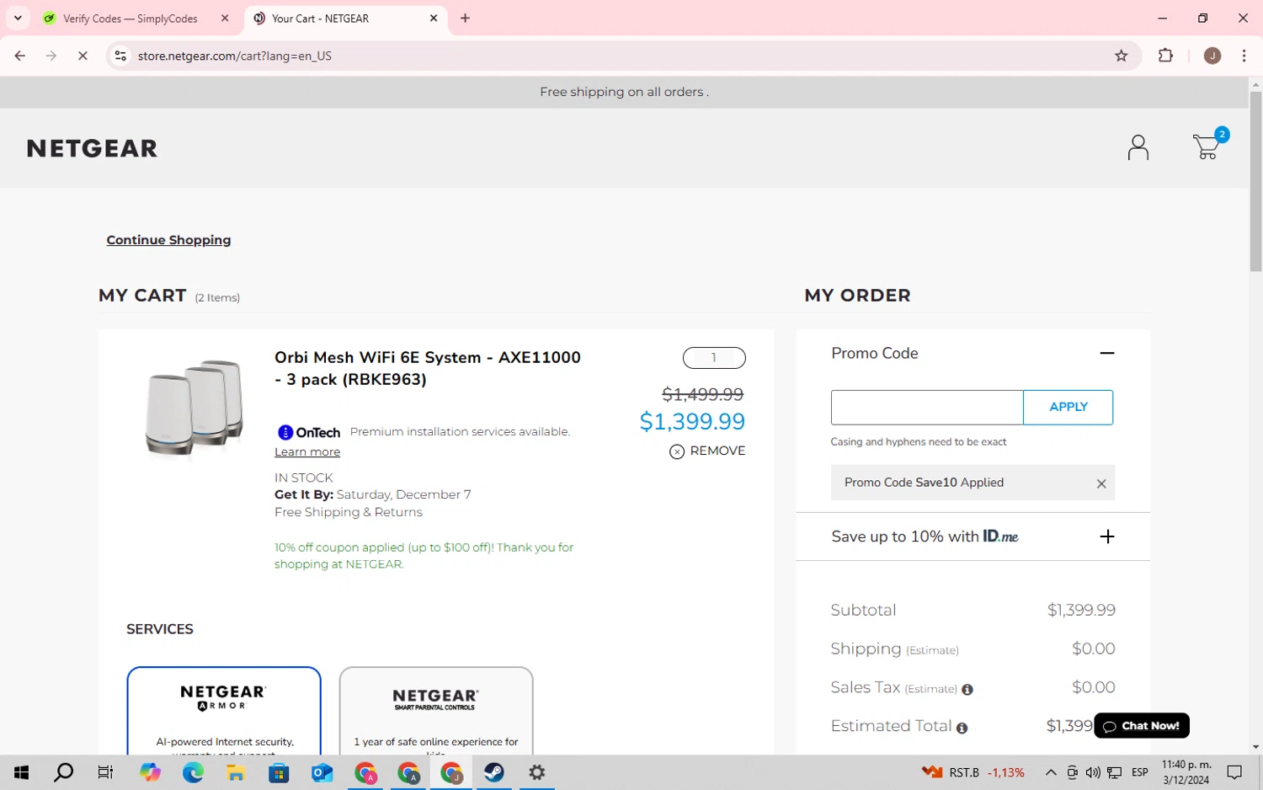The image size is (1263, 790).
Task: Switch the ESP input language
Action: [1139, 772]
